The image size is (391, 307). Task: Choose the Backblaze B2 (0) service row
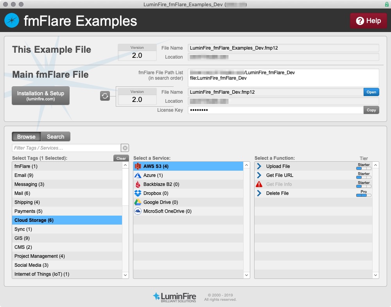click(188, 184)
